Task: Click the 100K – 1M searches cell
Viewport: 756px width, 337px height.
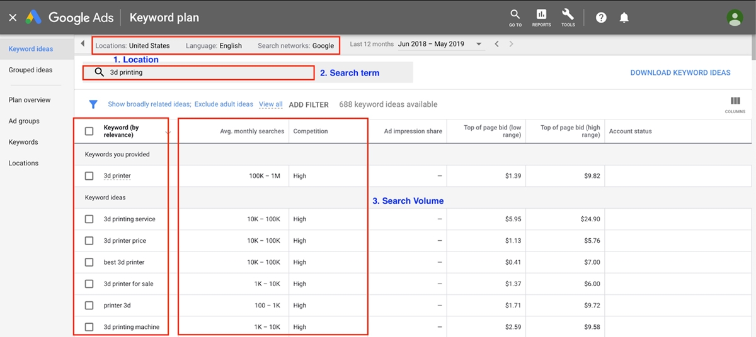Action: tap(265, 176)
